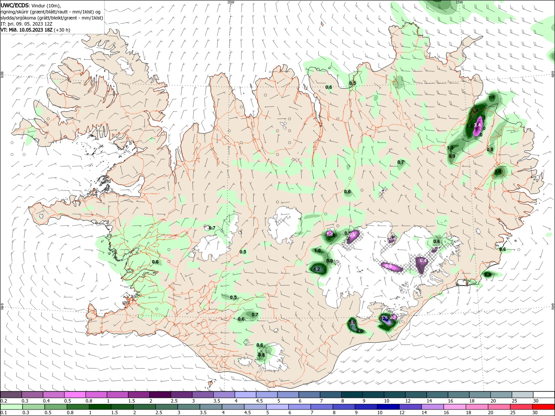Click the 25 label on the snow scale
The height and width of the screenshot is (416, 555).
[515, 401]
